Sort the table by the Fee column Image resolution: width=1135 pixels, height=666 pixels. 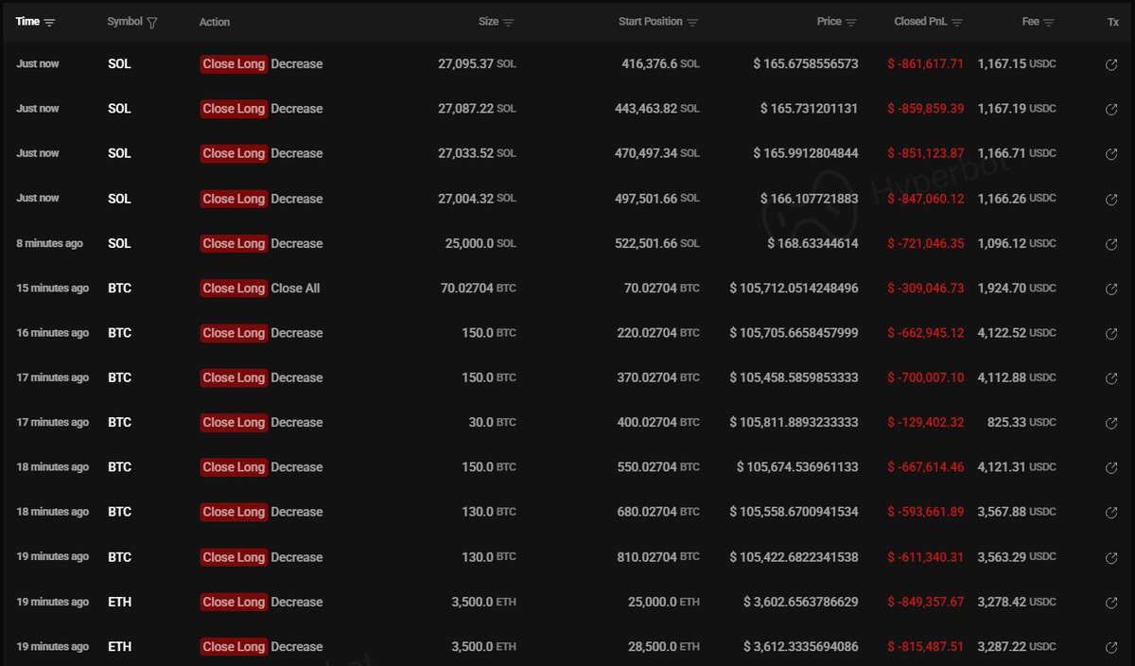(x=1050, y=22)
